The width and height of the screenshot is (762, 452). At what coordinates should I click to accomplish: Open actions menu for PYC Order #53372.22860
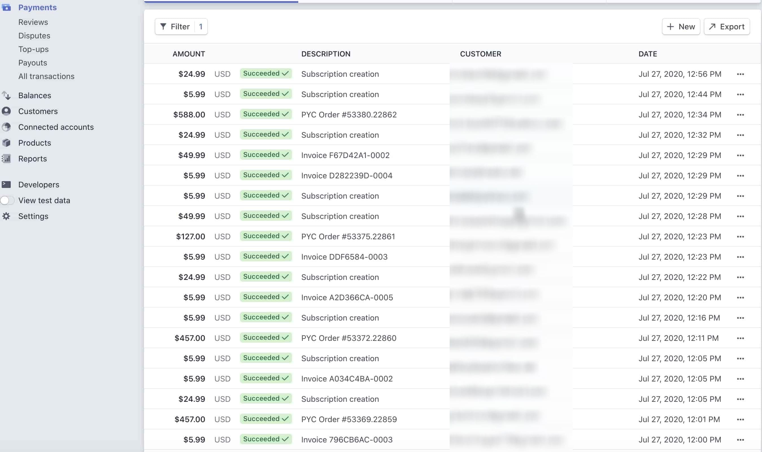(741, 338)
